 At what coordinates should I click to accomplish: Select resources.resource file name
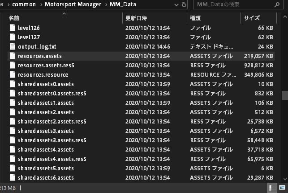(43, 74)
